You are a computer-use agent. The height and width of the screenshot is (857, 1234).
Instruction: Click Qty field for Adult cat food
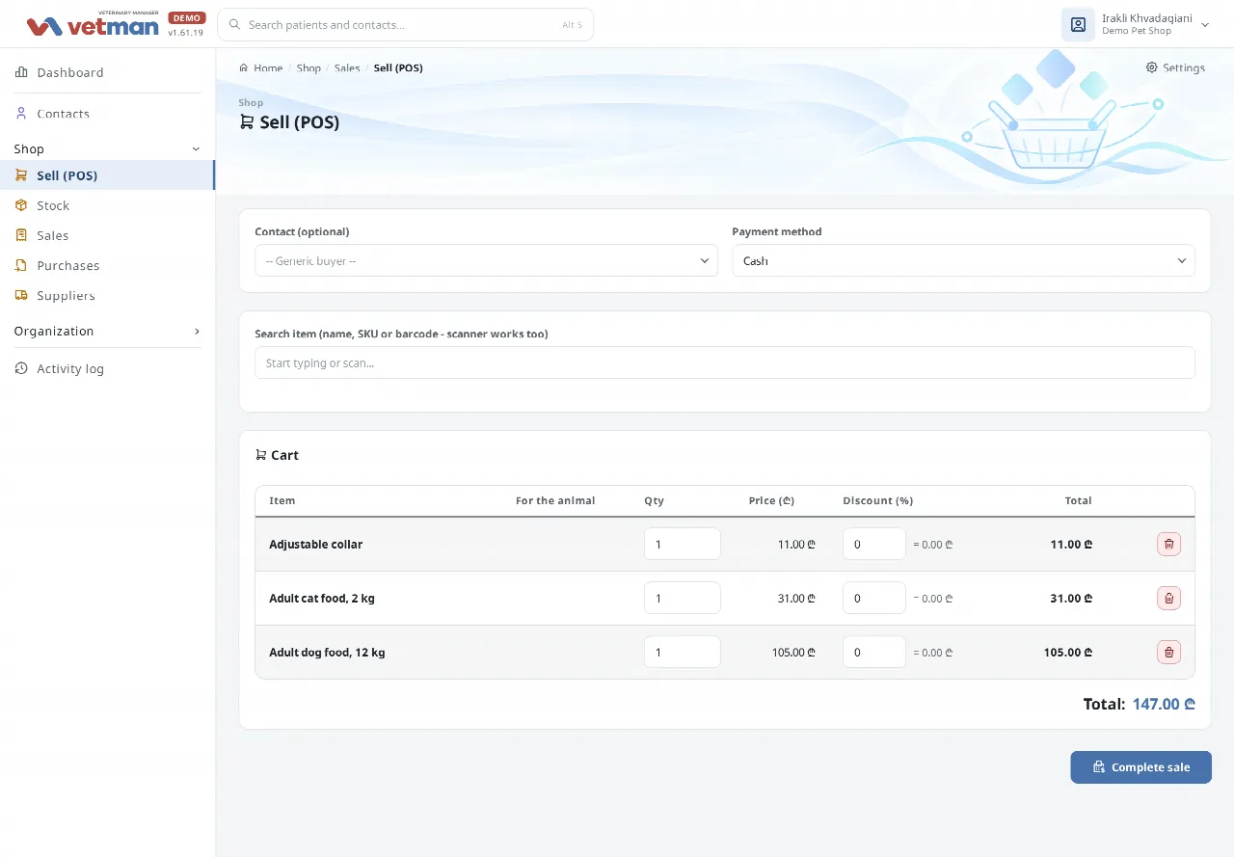tap(683, 598)
